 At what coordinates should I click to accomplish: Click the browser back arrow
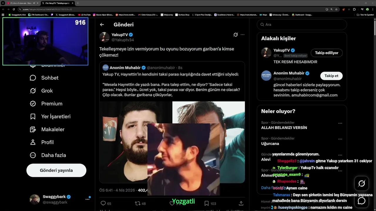(x=3, y=9)
